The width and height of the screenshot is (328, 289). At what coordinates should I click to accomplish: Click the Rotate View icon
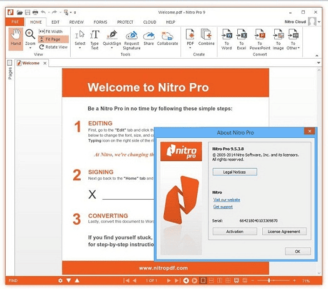(x=41, y=47)
